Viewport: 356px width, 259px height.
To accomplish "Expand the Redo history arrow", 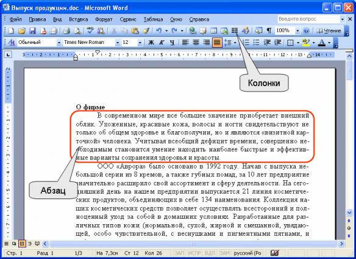I will 182,31.
